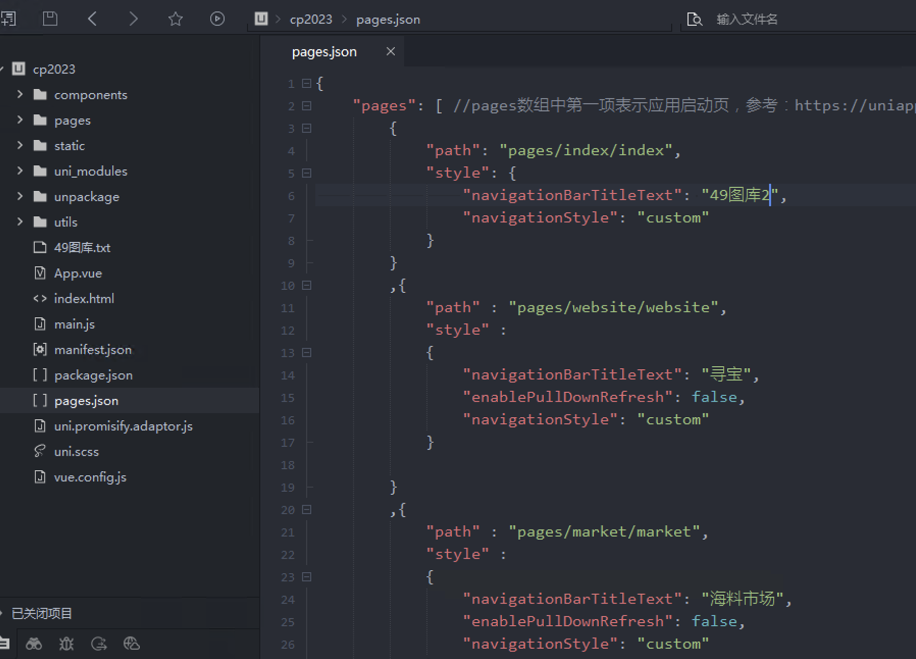Expand the static folder
This screenshot has height=659, width=916.
(20, 145)
